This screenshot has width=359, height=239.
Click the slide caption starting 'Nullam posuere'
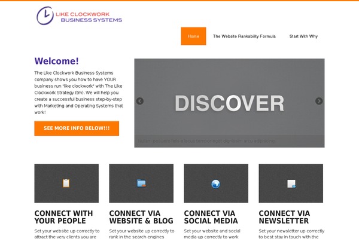pyautogui.click(x=206, y=141)
